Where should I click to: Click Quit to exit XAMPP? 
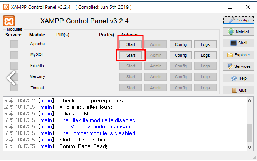point(239,90)
